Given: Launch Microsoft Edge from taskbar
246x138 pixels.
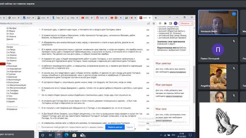Looking at the screenshot, I should click(66, 135).
